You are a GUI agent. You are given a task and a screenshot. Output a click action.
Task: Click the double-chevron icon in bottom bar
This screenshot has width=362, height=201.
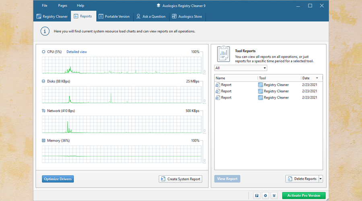tap(274, 195)
